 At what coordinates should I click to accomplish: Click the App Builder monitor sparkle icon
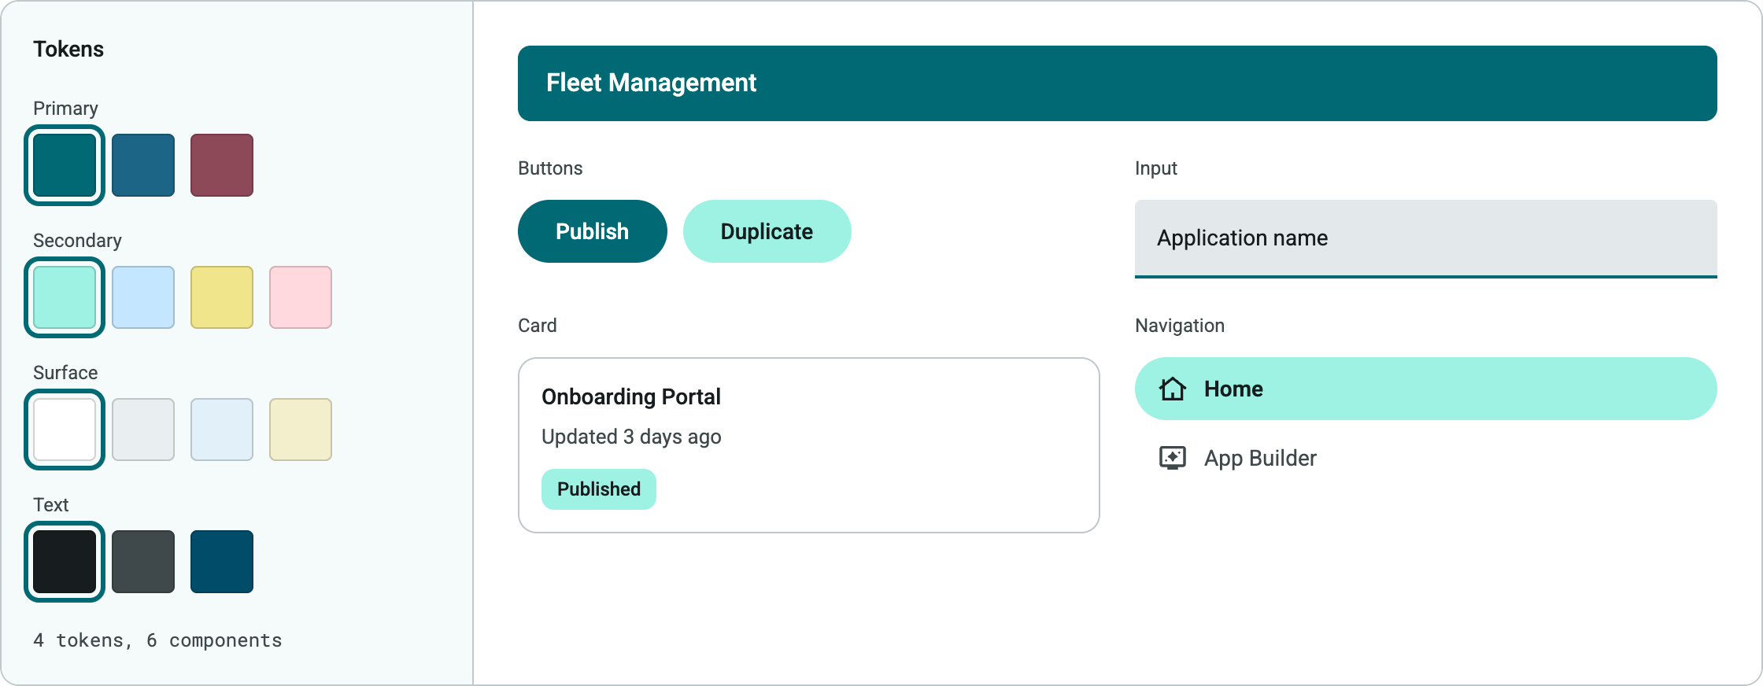(1173, 458)
